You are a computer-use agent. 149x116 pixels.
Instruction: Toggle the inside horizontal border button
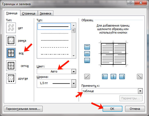[x=87, y=54]
